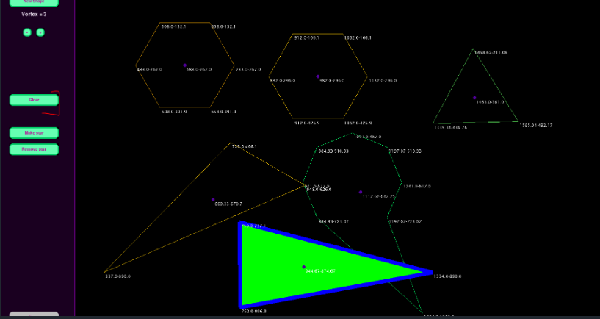Click the gray button at sidebar bottom
Image resolution: width=600 pixels, height=319 pixels.
pyautogui.click(x=34, y=315)
